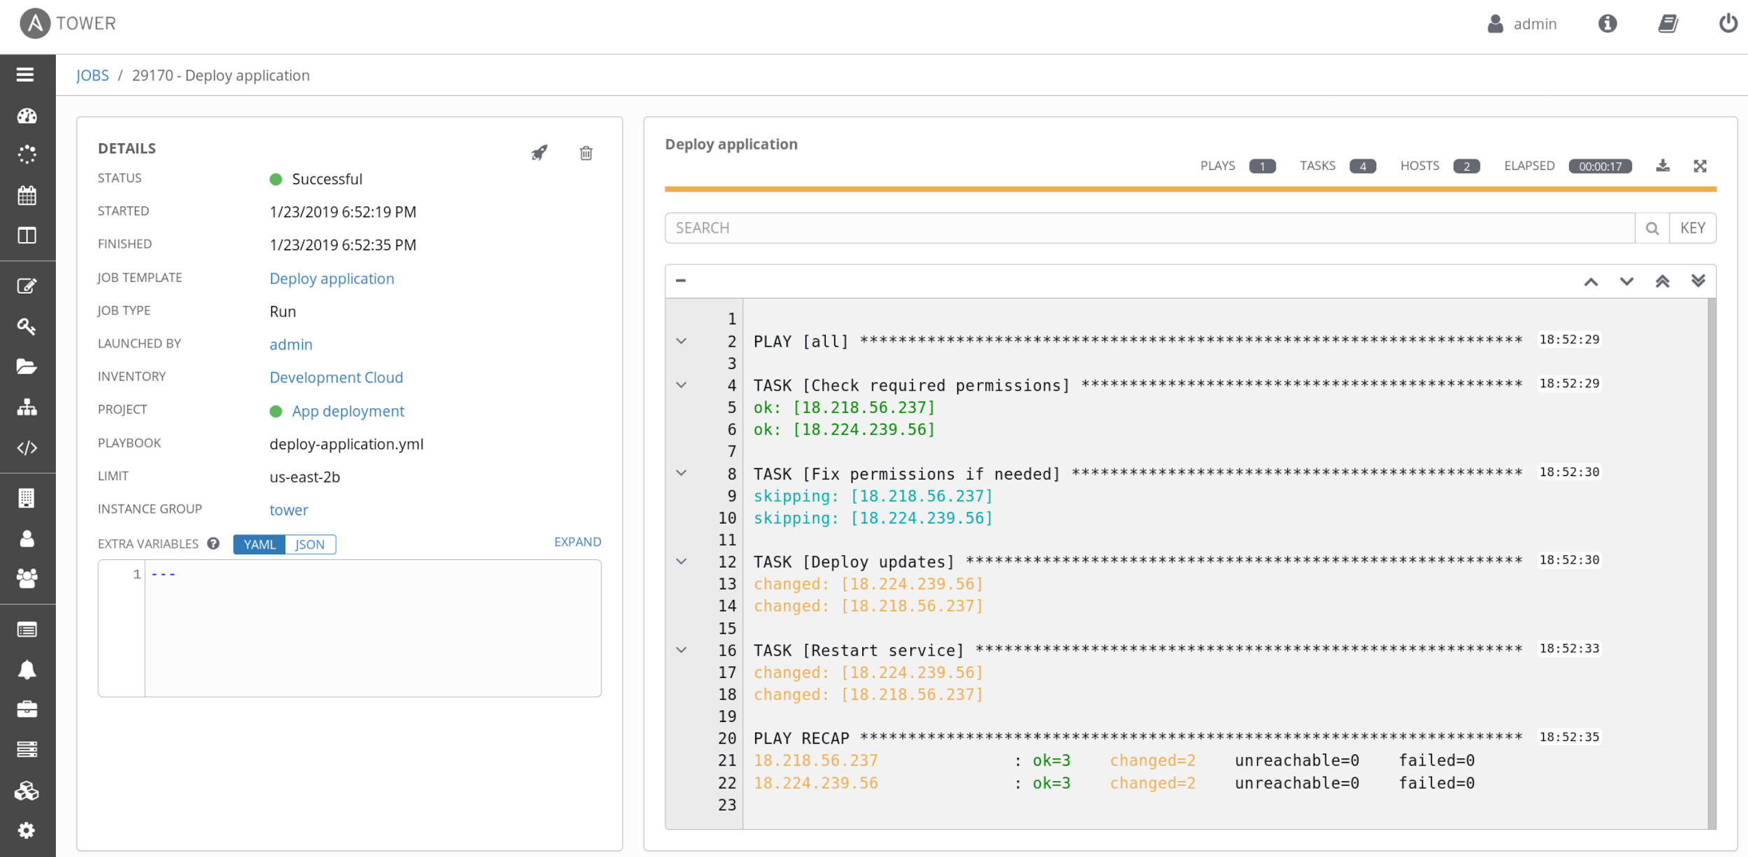This screenshot has height=857, width=1748.
Task: Open Credentials key icon in sidebar
Action: click(x=27, y=326)
